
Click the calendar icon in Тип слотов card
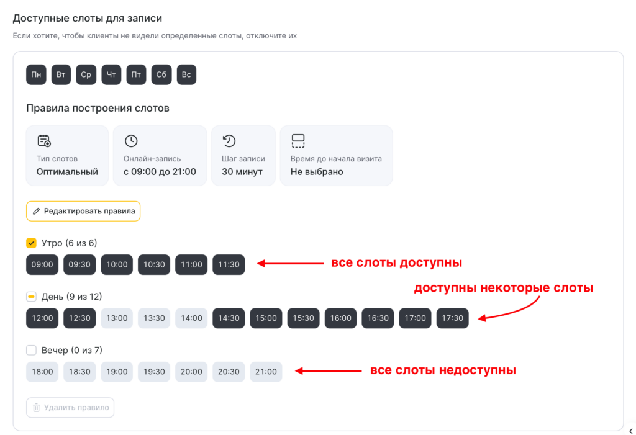tap(43, 141)
